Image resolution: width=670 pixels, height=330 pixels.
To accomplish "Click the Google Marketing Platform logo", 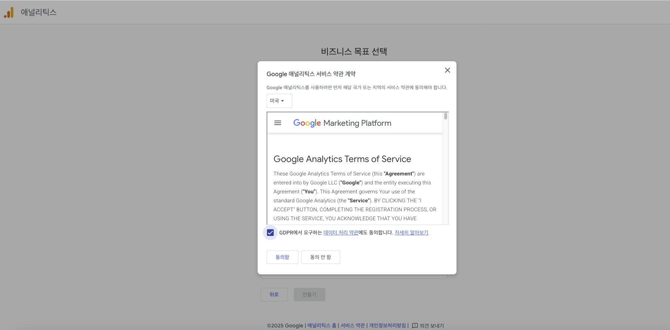I will 342,123.
